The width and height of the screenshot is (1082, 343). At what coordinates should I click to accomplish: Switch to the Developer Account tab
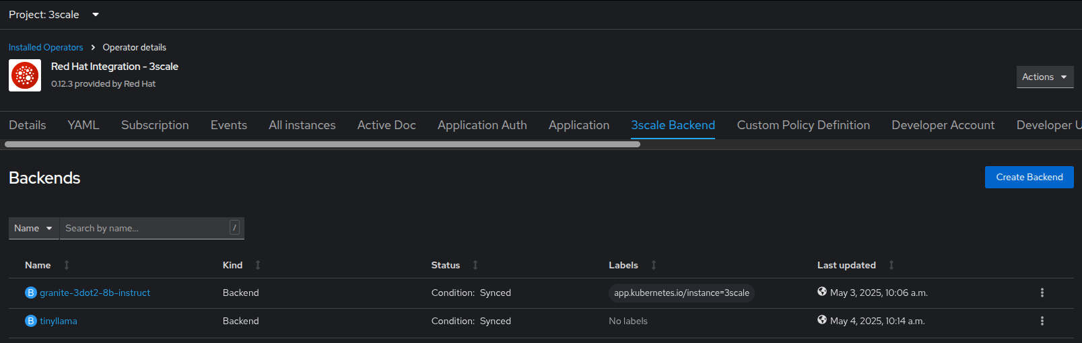point(943,125)
